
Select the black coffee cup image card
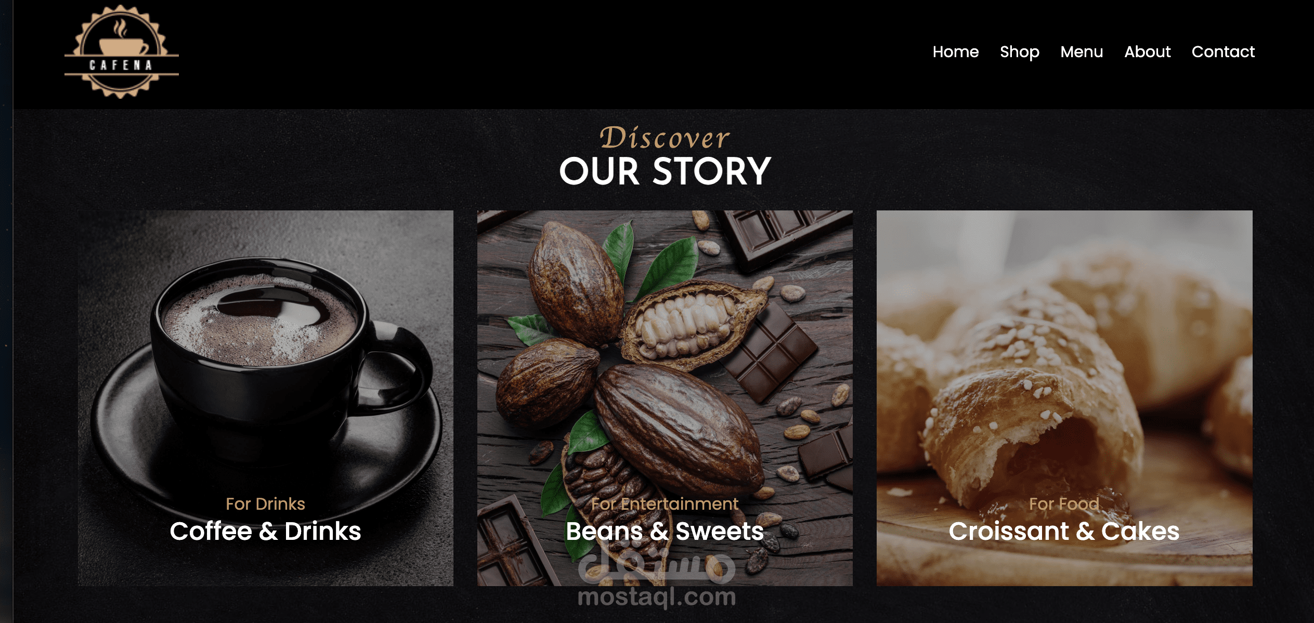point(266,398)
